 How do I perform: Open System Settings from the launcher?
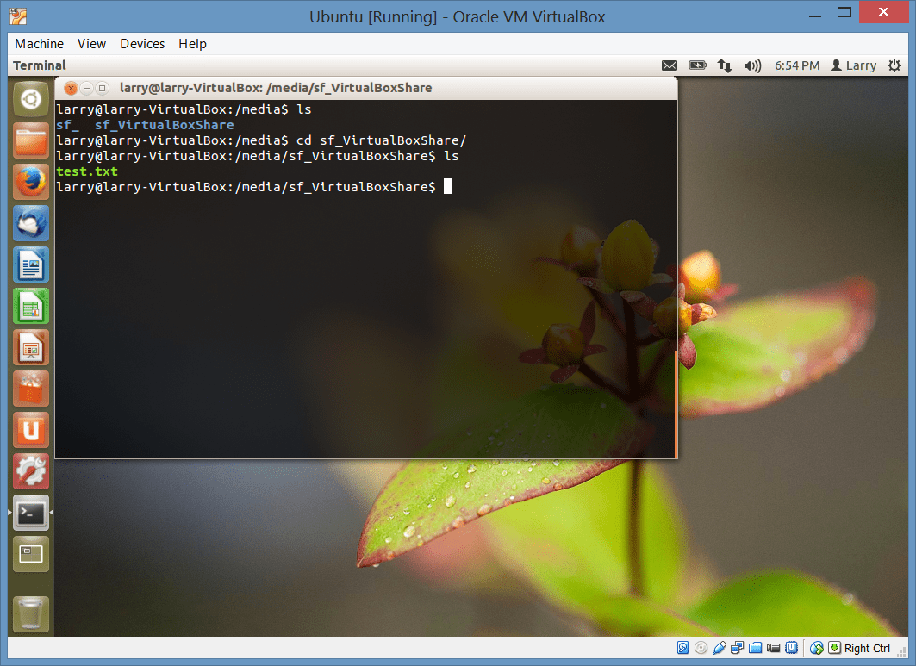(31, 472)
